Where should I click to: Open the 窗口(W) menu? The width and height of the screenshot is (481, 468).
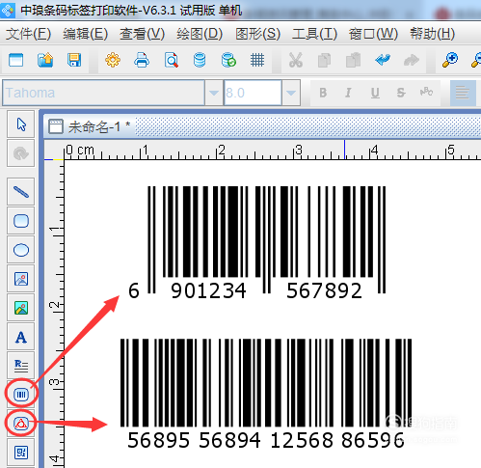[x=373, y=34]
